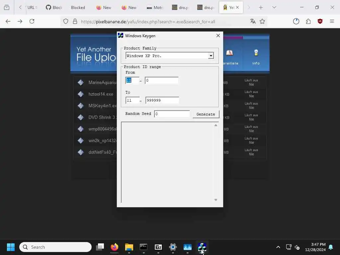Screen dimensions: 340x255
Task: Click the To prefix field containing 11
Action: coord(132,100)
